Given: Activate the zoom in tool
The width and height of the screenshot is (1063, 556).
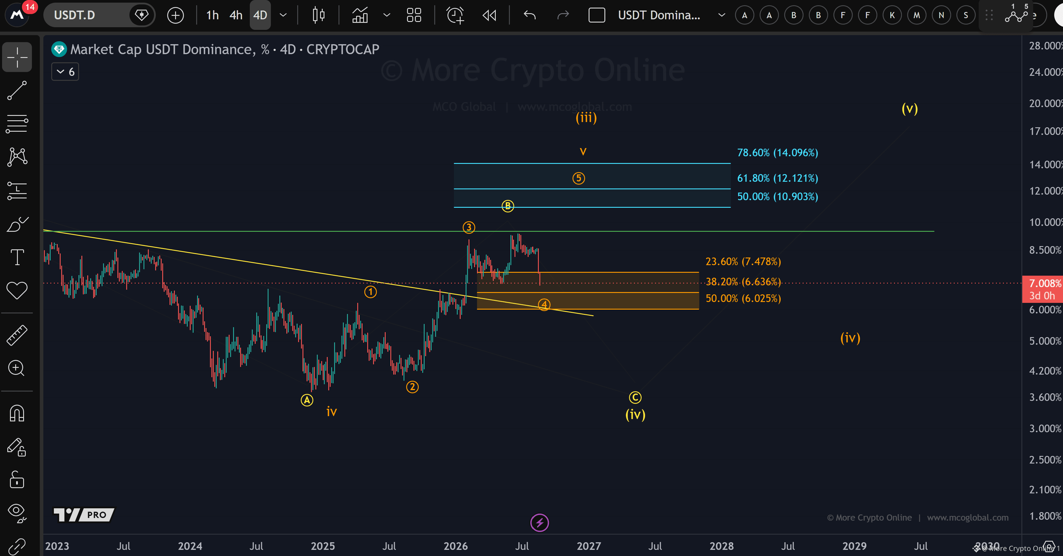Looking at the screenshot, I should pyautogui.click(x=17, y=368).
